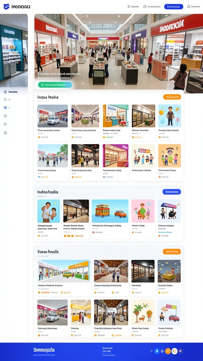The image size is (203, 361).
Task: Open the large mall hero banner image
Action: pyautogui.click(x=118, y=52)
